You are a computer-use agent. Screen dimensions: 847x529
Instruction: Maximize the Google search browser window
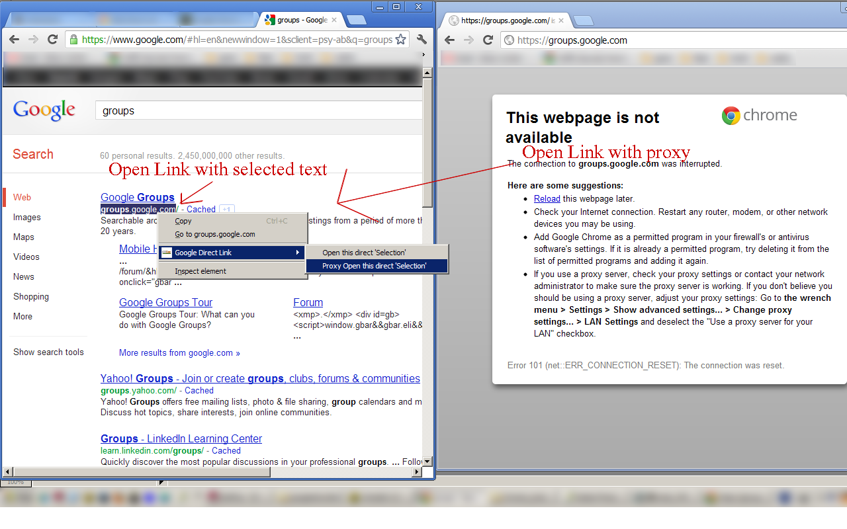coord(396,6)
